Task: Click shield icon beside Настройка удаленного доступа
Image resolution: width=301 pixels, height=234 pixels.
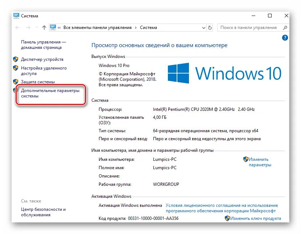Action: (16, 68)
